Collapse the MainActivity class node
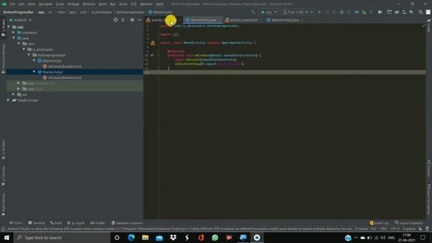The width and height of the screenshot is (432, 243). tap(34, 60)
